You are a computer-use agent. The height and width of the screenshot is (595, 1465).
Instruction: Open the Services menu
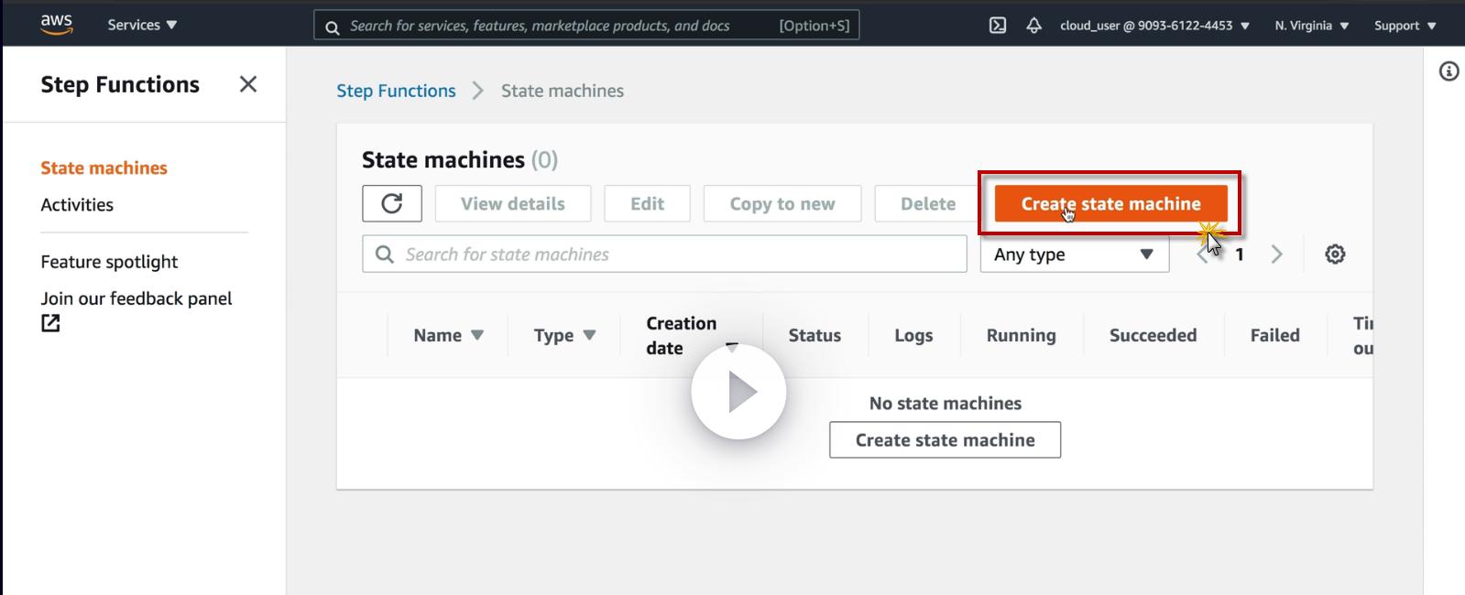coord(142,25)
